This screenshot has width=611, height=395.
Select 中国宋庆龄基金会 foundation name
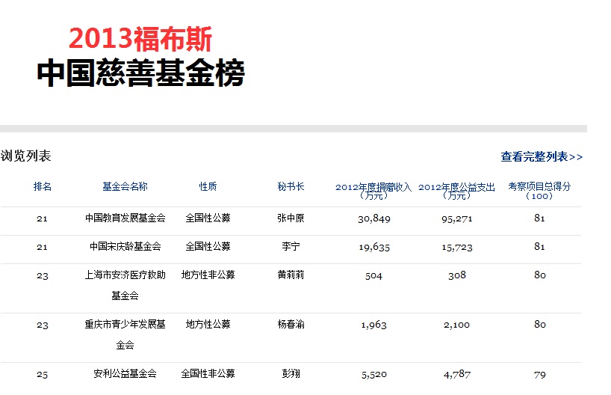125,246
